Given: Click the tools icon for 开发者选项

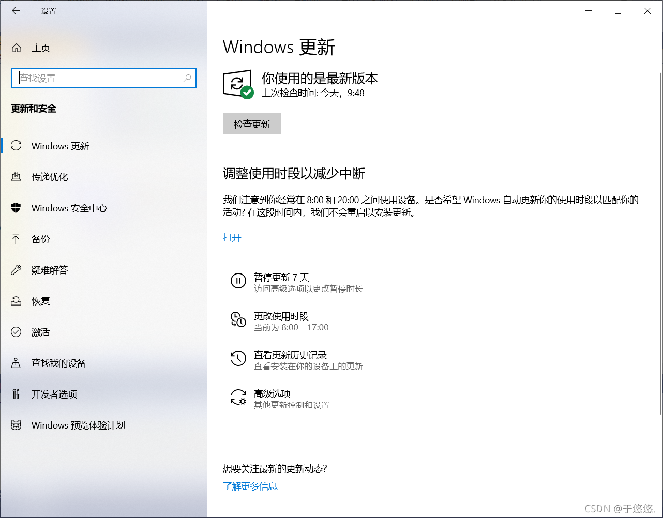Looking at the screenshot, I should pos(16,394).
